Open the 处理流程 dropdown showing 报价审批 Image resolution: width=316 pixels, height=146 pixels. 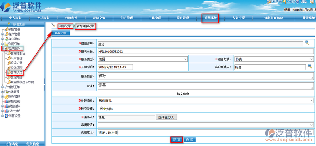(x=205, y=100)
